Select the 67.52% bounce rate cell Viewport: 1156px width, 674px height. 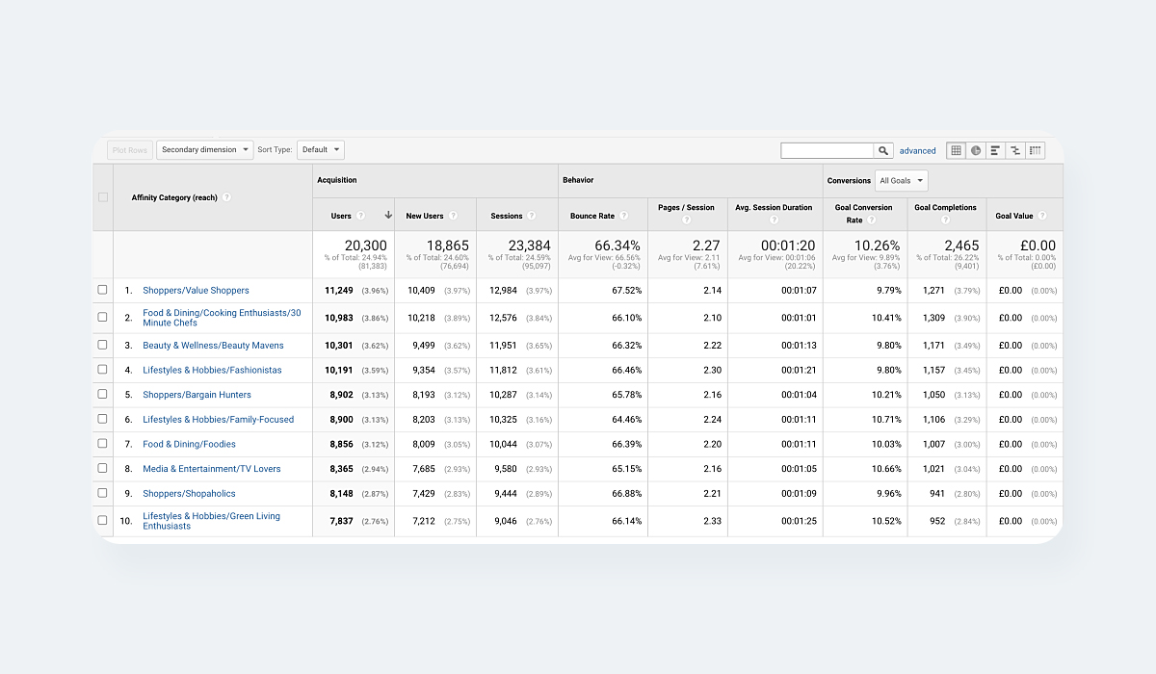pos(626,291)
